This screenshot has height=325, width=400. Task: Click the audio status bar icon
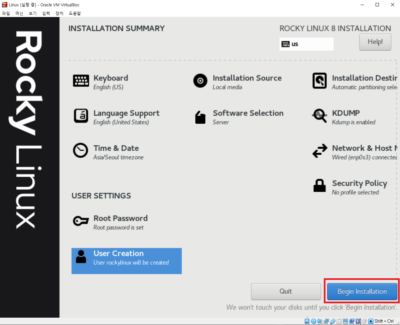tap(320, 321)
